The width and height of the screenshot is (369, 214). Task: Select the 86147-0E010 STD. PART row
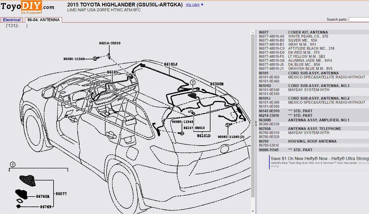[x=314, y=111]
